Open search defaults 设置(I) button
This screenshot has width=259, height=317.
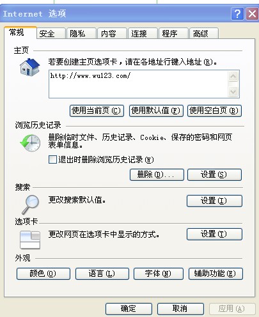214,201
